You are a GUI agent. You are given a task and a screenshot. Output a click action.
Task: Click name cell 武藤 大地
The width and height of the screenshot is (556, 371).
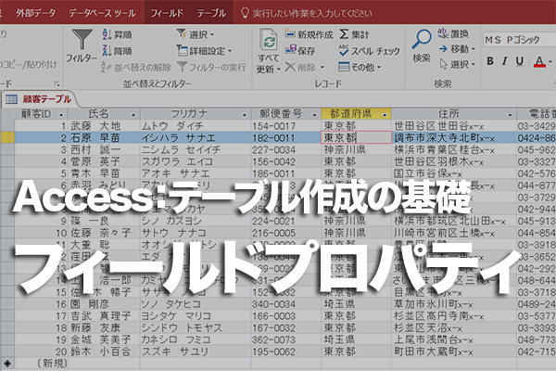pyautogui.click(x=104, y=126)
